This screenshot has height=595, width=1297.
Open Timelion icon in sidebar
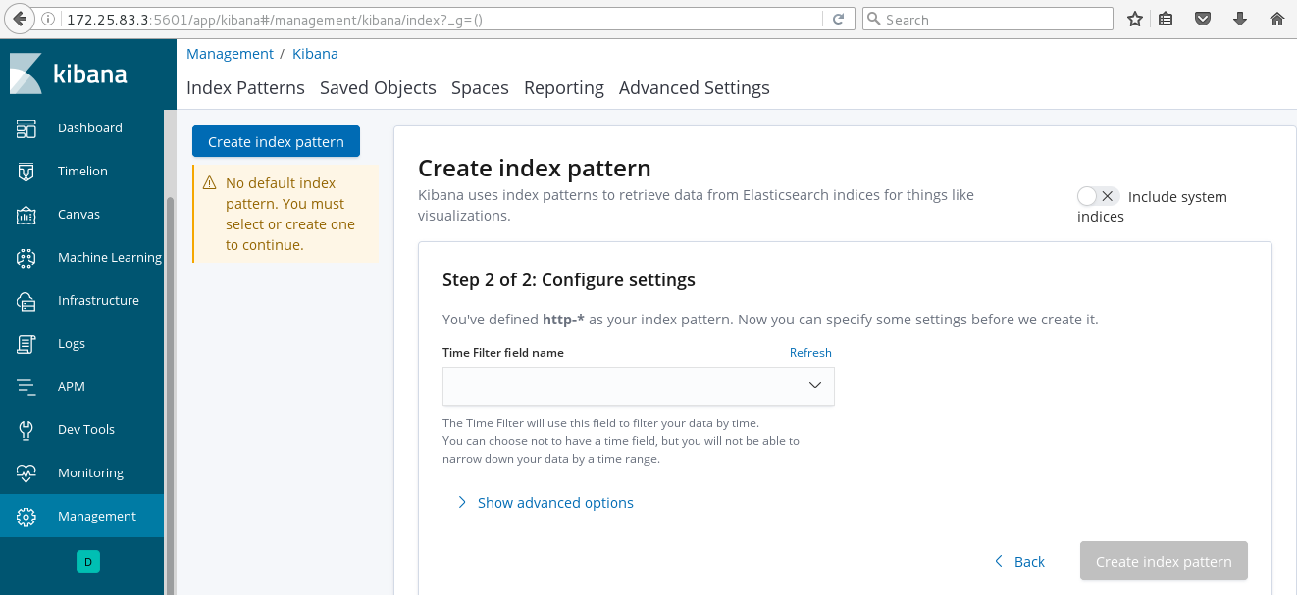coord(26,172)
